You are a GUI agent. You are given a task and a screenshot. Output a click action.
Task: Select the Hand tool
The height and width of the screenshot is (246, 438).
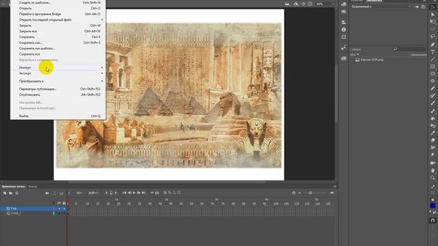click(433, 170)
